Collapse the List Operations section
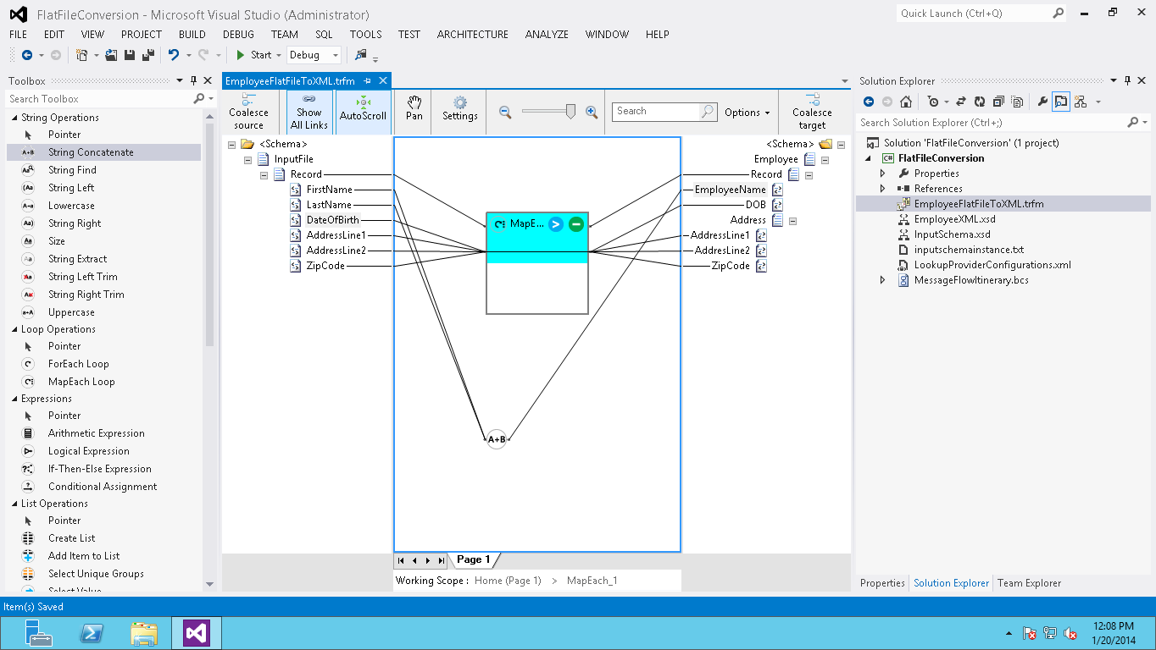Image resolution: width=1156 pixels, height=650 pixels. [x=14, y=504]
